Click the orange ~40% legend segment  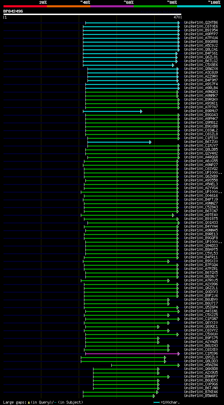coord(69,6)
